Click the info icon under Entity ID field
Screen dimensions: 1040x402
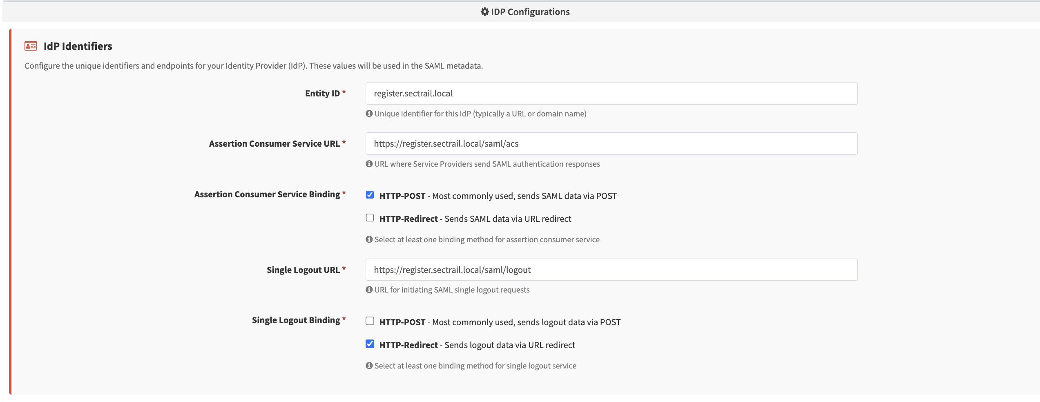pyautogui.click(x=369, y=114)
